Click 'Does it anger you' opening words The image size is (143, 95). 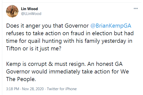[x=29, y=26]
